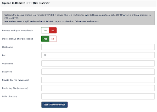Test the SFTP connection
This screenshot has height=112, width=157.
(x=54, y=105)
